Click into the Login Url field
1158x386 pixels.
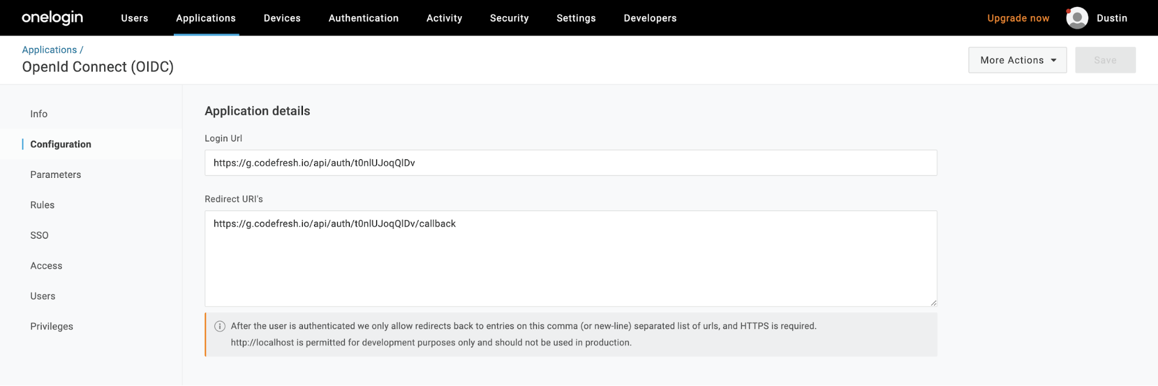(570, 163)
